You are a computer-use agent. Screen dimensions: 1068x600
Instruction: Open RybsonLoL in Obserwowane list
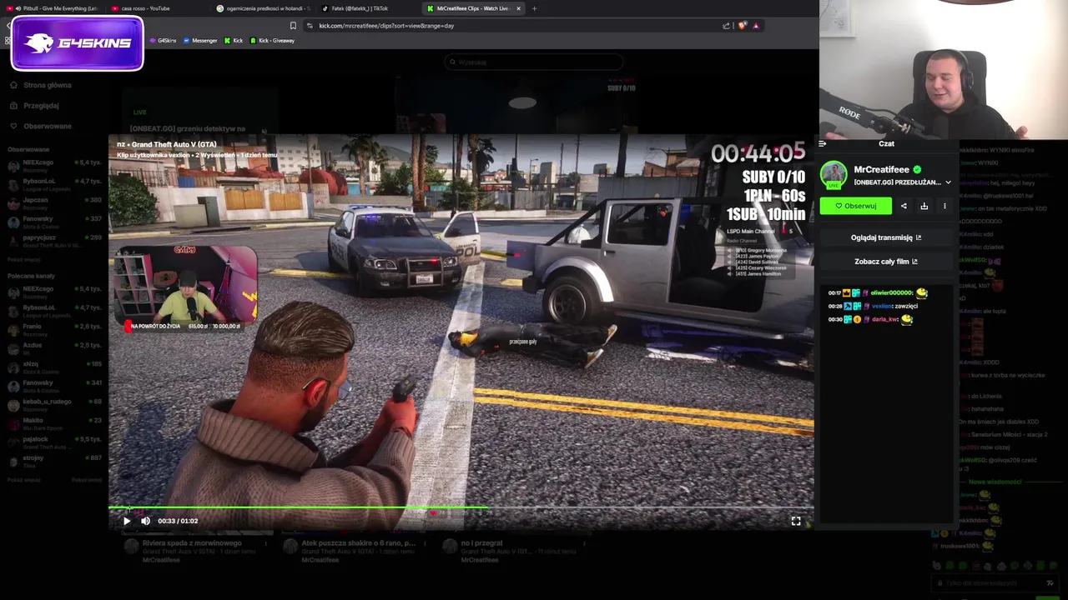pyautogui.click(x=54, y=184)
